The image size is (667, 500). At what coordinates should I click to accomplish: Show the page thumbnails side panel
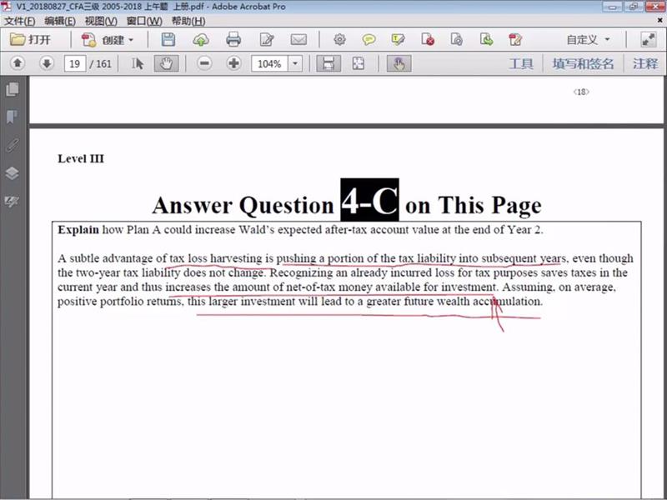coord(13,89)
